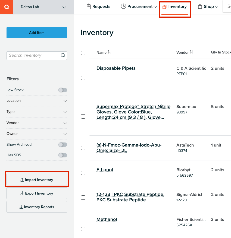The image size is (231, 238).
Task: Check the select-all checkbox in table header
Action: coord(83,53)
